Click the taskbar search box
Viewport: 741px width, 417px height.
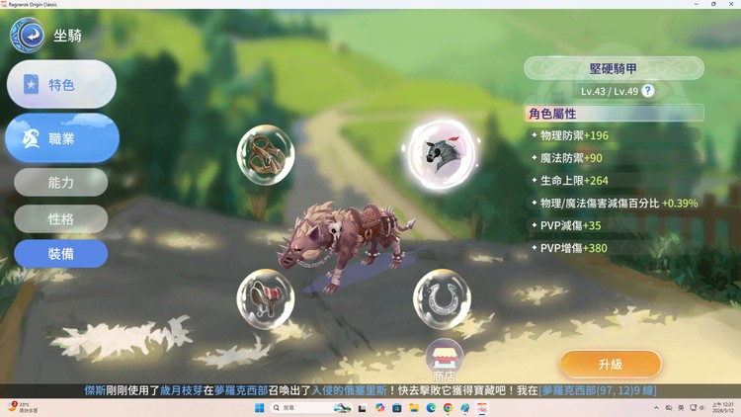point(311,408)
